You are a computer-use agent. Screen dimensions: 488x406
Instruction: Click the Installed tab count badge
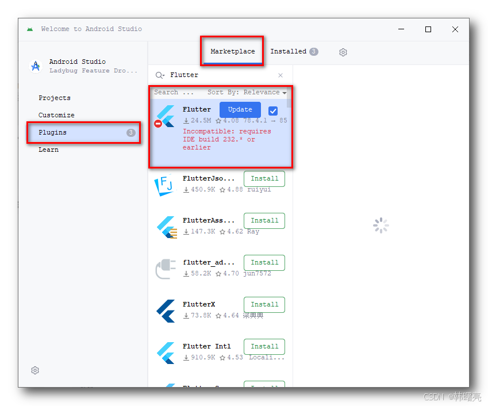[x=314, y=51]
